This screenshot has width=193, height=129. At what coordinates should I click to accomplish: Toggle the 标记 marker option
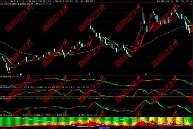click(187, 1)
